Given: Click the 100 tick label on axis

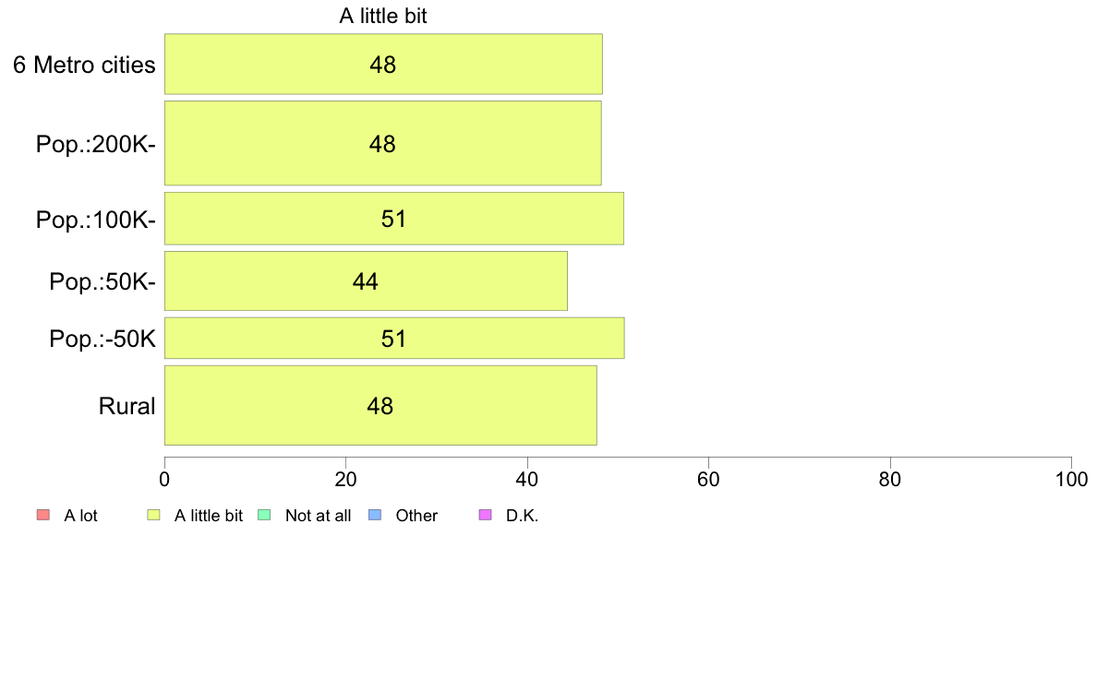Looking at the screenshot, I should click(1071, 480).
